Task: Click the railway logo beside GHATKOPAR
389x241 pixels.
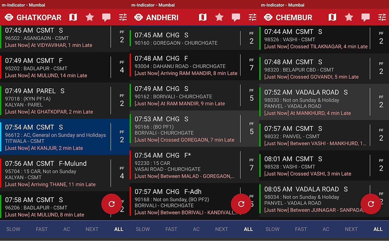Action: tap(9, 17)
